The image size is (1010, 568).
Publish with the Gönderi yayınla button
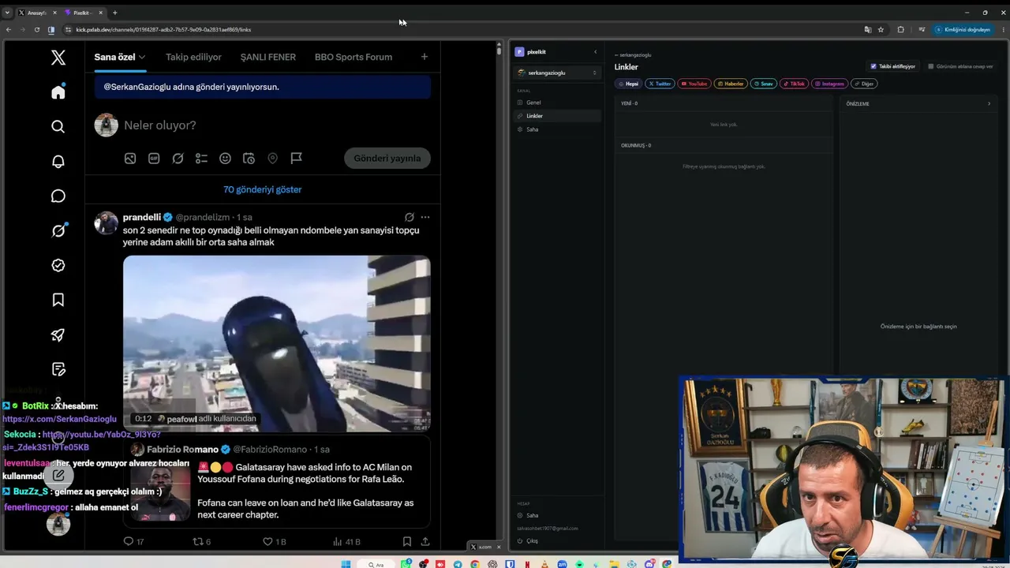coord(387,158)
